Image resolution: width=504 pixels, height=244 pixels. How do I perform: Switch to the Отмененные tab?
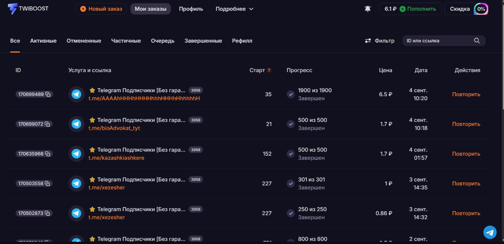coord(84,41)
